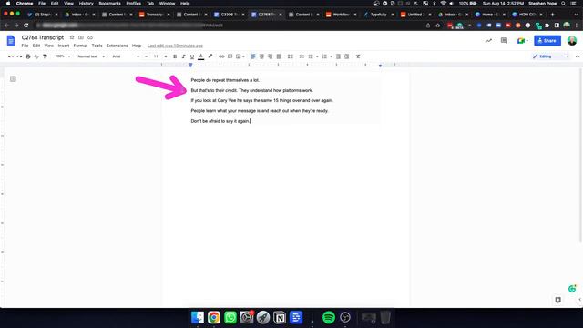Decrease font size with minus button
This screenshot has width=583, height=328.
tap(146, 56)
